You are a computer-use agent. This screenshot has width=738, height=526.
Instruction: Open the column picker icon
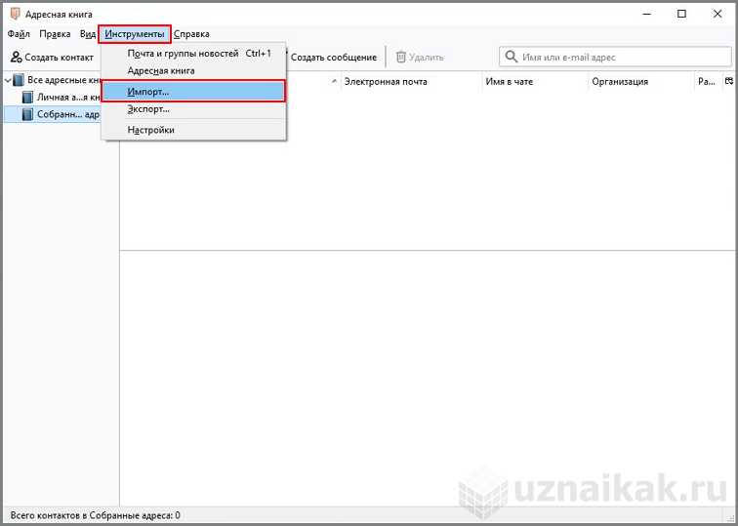click(x=729, y=81)
